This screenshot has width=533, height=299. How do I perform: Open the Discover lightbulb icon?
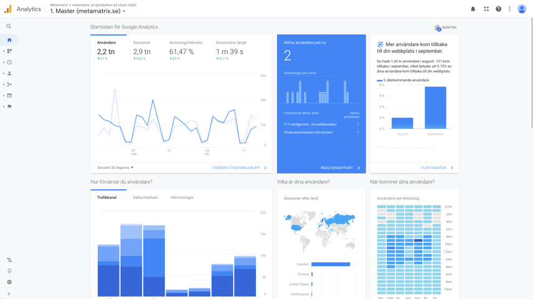click(x=9, y=271)
